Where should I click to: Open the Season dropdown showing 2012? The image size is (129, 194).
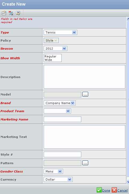pyautogui.click(x=56, y=49)
